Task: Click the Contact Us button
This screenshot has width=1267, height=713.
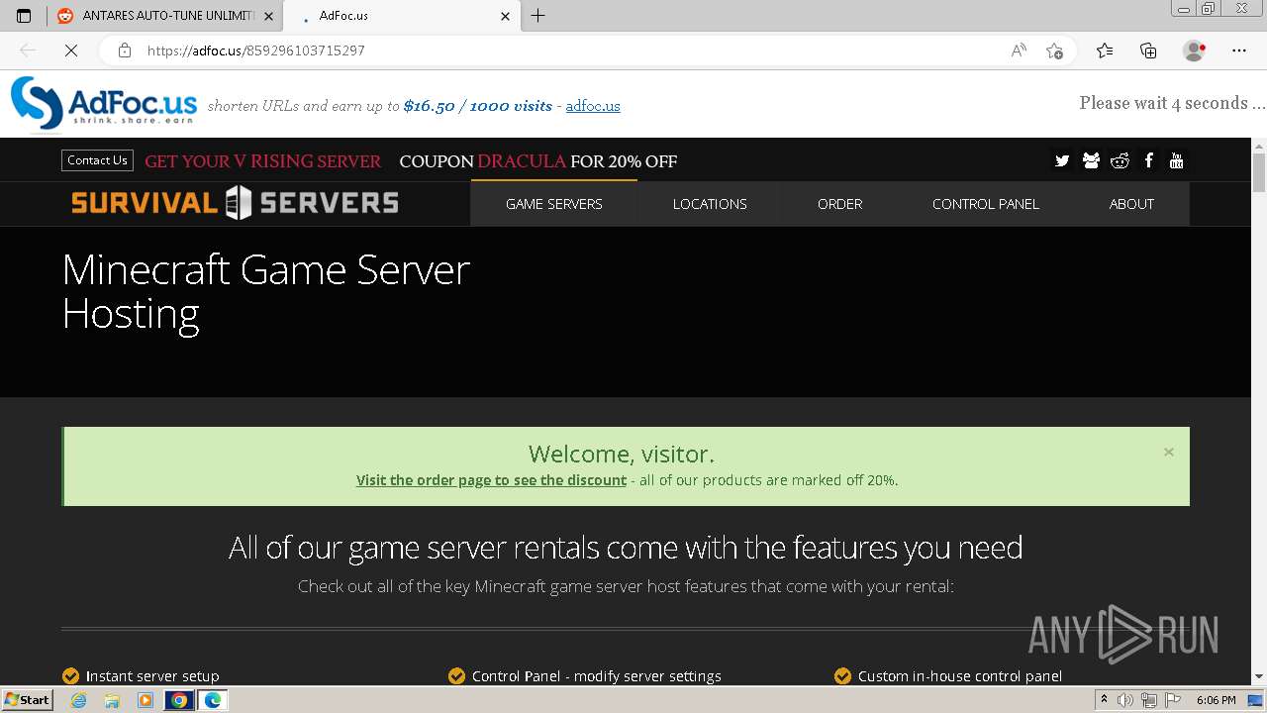Action: coord(97,160)
